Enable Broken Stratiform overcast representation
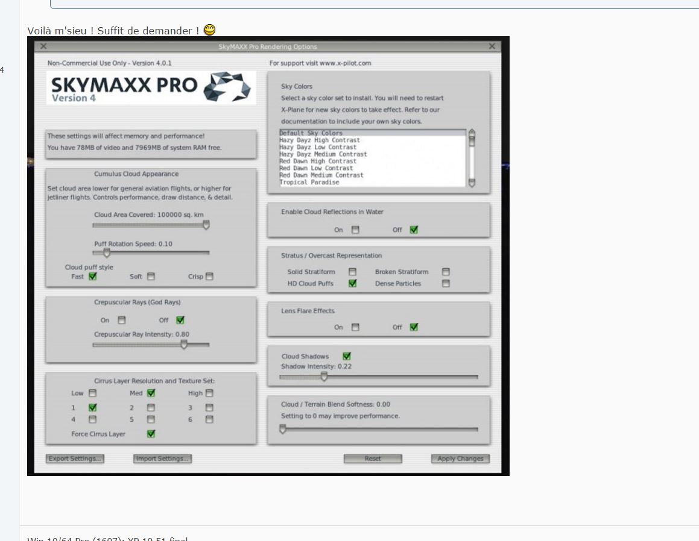This screenshot has width=699, height=541. tap(446, 272)
